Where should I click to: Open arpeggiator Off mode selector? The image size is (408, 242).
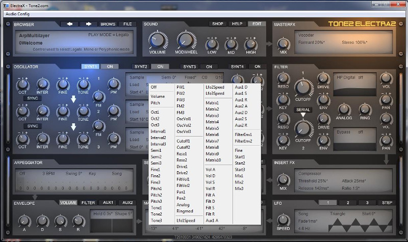point(22,173)
